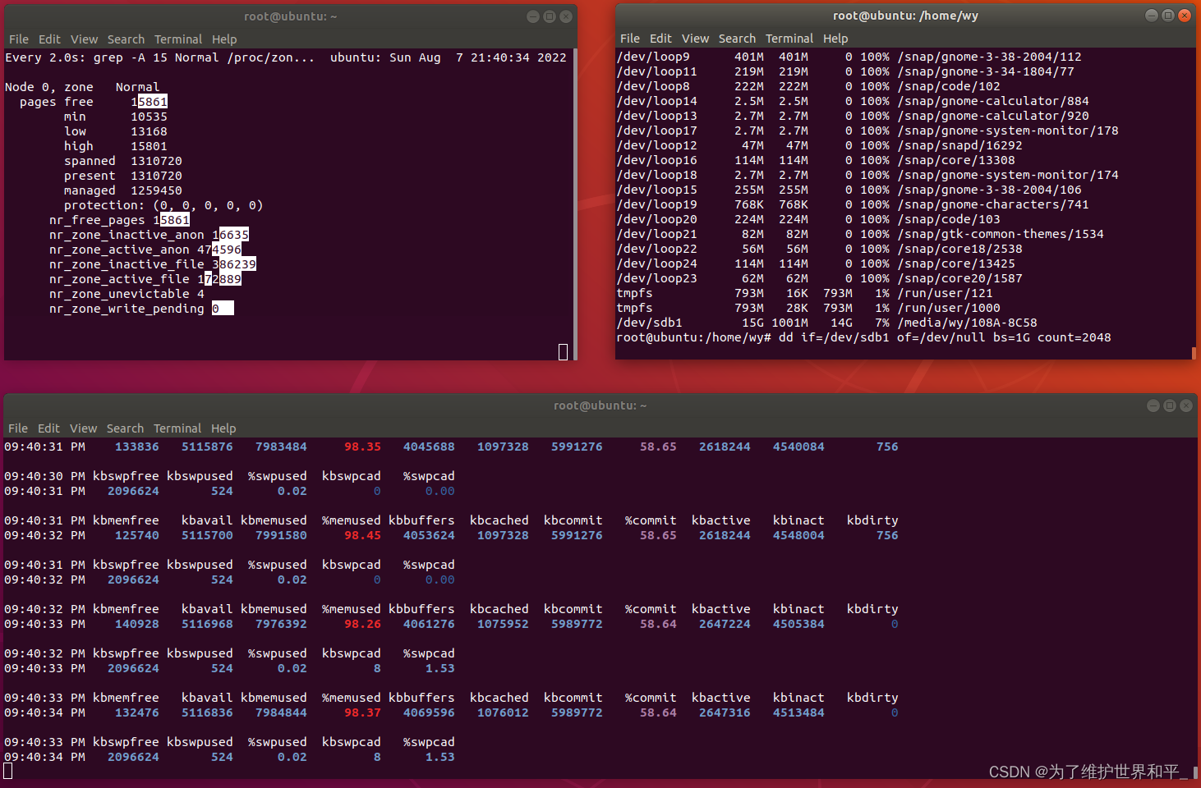Minimize the bottom sar terminal window
The image size is (1201, 788).
pos(1153,405)
